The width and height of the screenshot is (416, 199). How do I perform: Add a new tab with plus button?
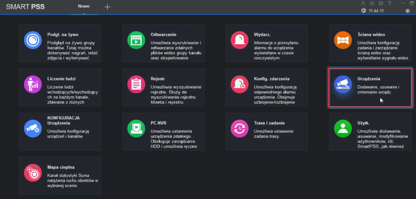pos(107,7)
